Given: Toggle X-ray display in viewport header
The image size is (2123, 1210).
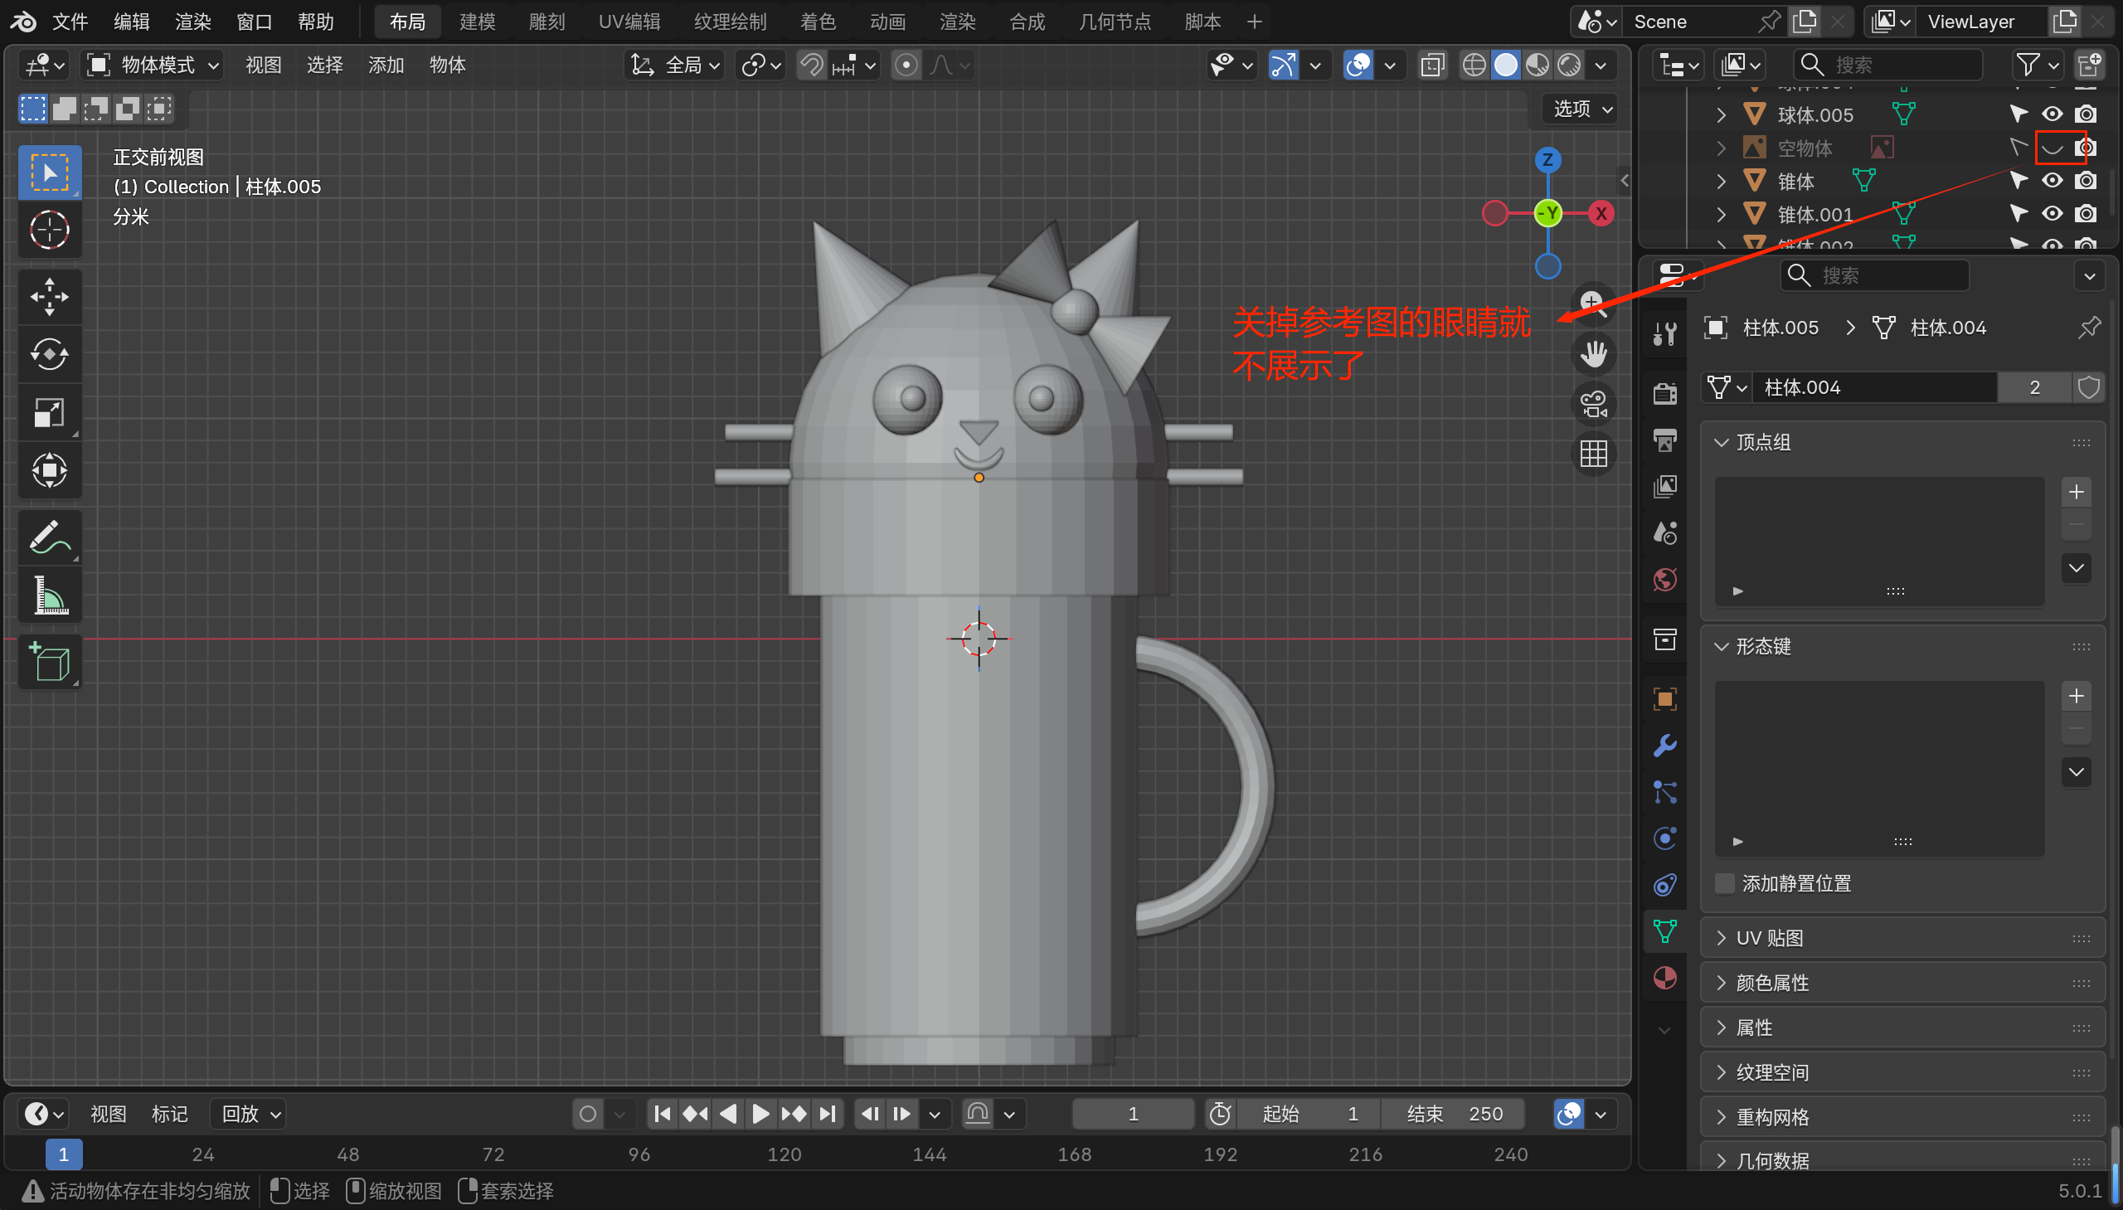Looking at the screenshot, I should (1432, 65).
